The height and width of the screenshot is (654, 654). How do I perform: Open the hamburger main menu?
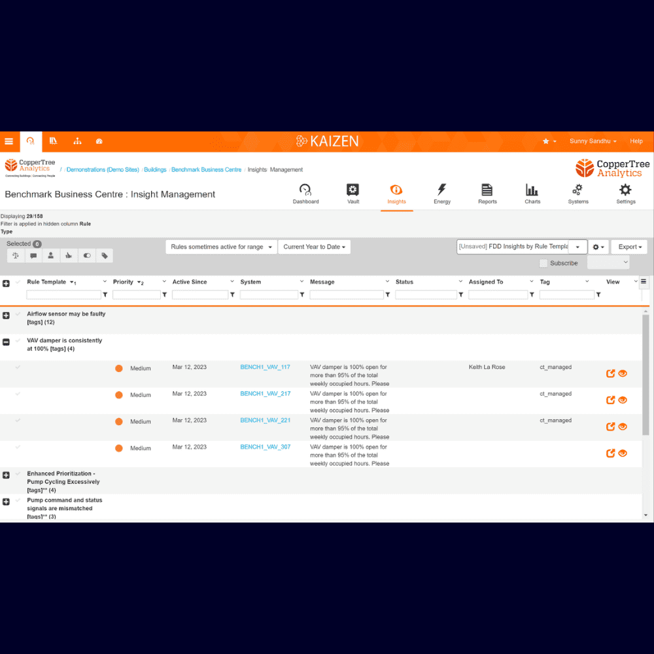[x=9, y=141]
